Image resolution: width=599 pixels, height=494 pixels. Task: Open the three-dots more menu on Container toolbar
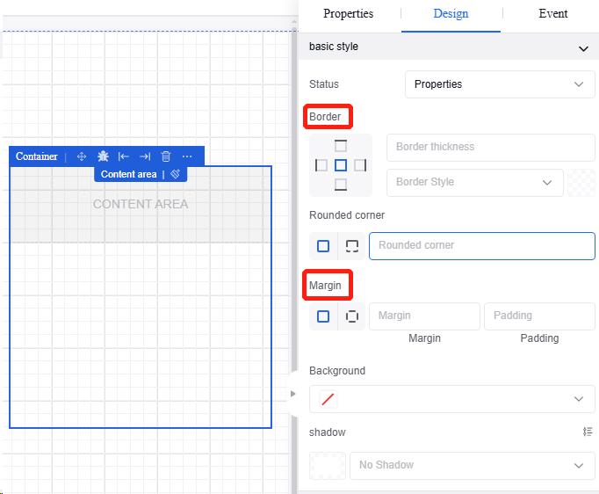point(187,156)
